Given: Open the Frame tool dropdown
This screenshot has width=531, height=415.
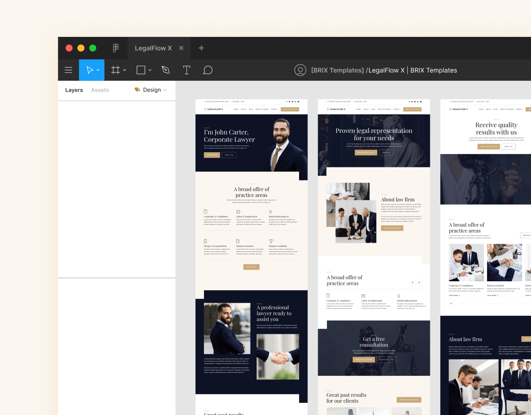Looking at the screenshot, I should click(x=124, y=70).
